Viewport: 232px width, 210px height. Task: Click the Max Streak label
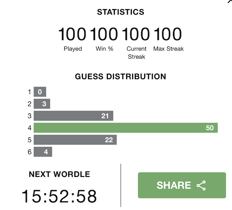(x=168, y=49)
